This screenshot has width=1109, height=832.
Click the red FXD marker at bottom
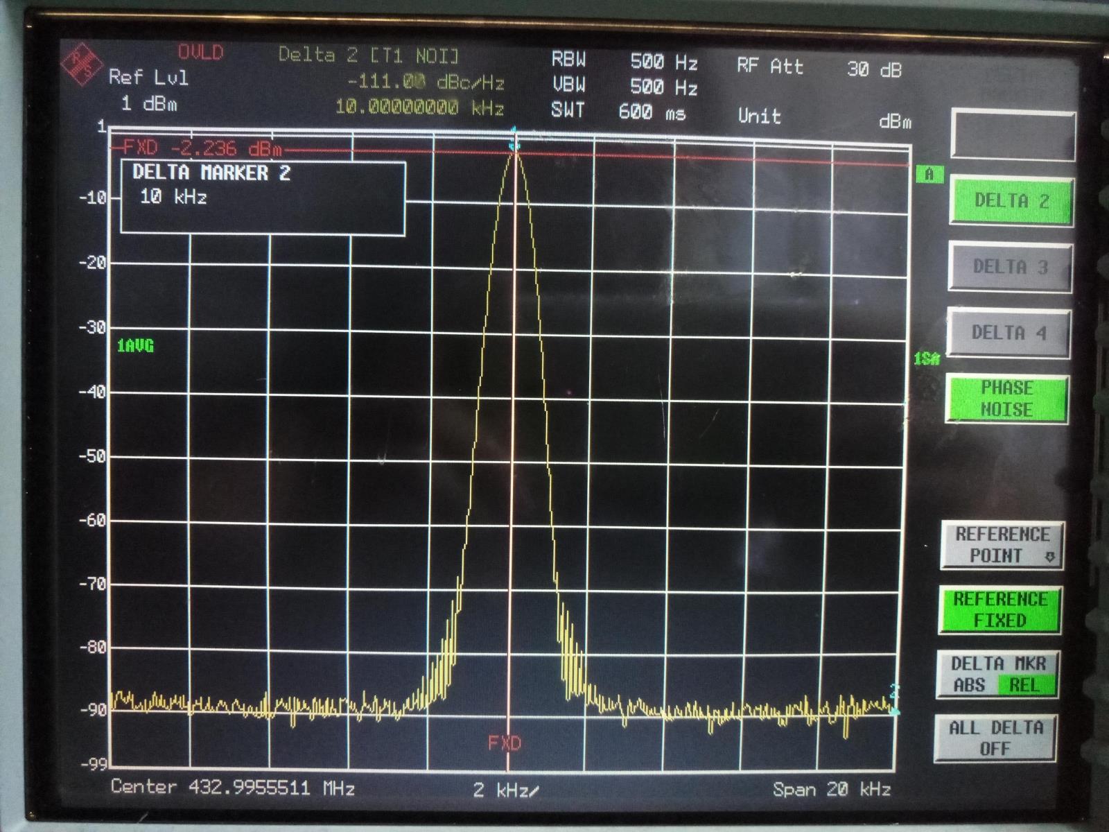[x=505, y=743]
